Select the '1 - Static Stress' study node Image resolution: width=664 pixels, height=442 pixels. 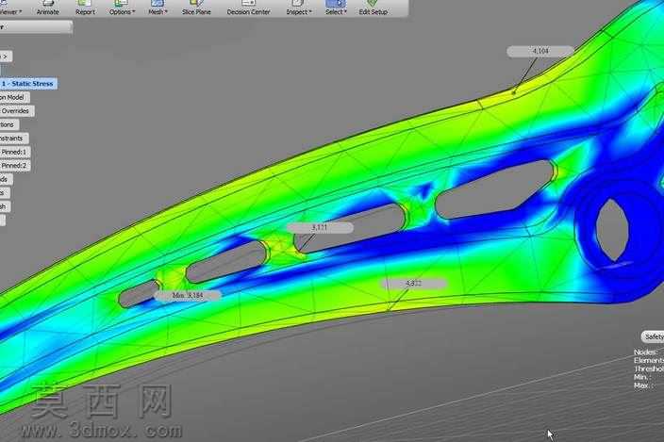point(27,84)
